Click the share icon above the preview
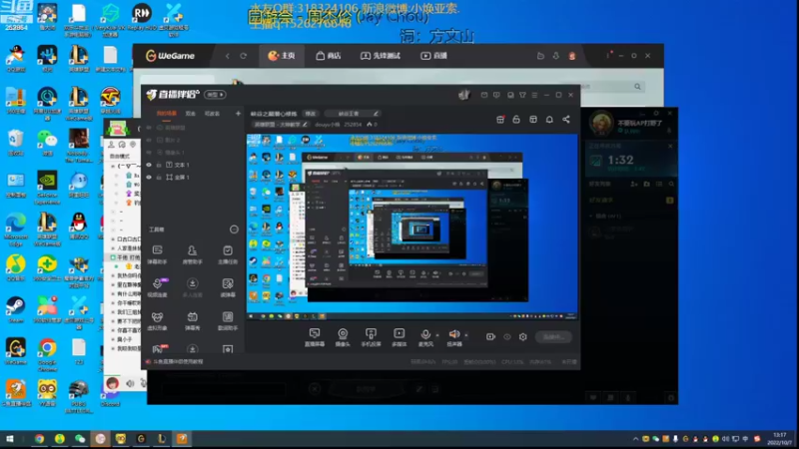The width and height of the screenshot is (799, 449). [x=566, y=119]
